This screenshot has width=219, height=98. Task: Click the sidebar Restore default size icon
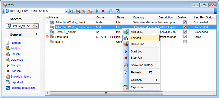click(x=8, y=88)
